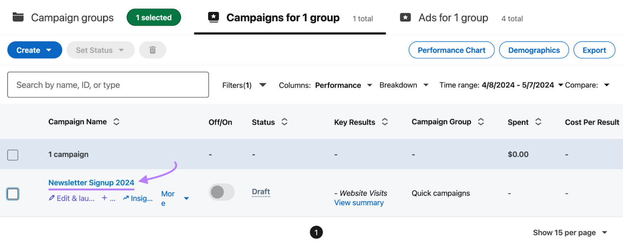623x246 pixels.
Task: Check the select-all checkbox in the header row
Action: click(12, 154)
